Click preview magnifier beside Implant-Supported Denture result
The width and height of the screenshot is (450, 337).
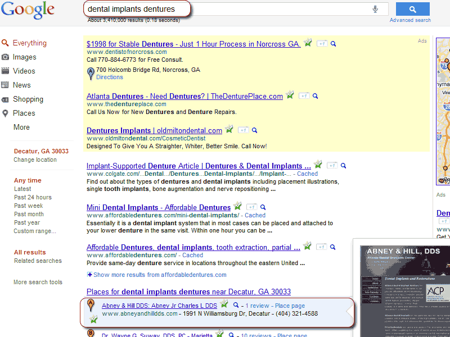pyautogui.click(x=343, y=166)
